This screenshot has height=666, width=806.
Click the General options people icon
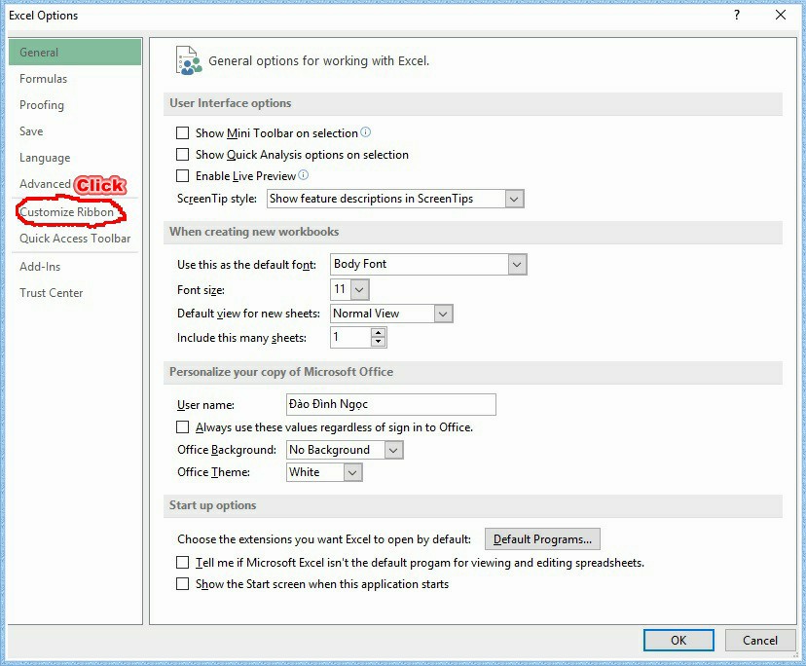coord(189,60)
